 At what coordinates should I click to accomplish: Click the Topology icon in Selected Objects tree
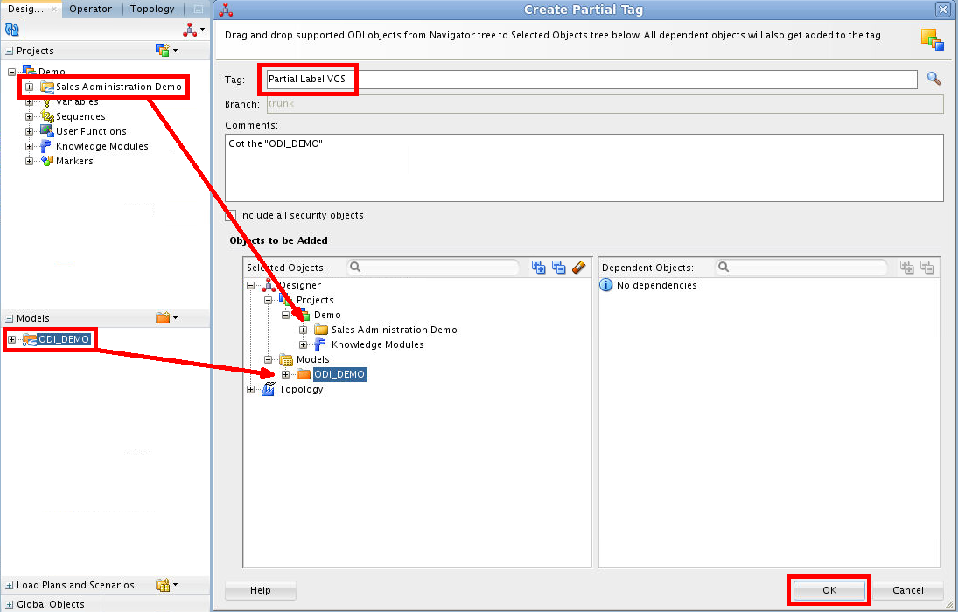coord(269,389)
